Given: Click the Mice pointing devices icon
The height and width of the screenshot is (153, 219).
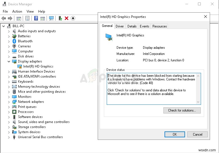Looking at the screenshot, I should tap(14, 92).
